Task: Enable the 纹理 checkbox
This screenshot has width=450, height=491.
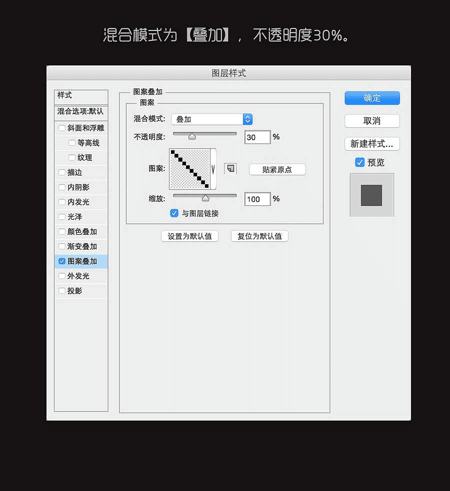Action: (x=72, y=157)
